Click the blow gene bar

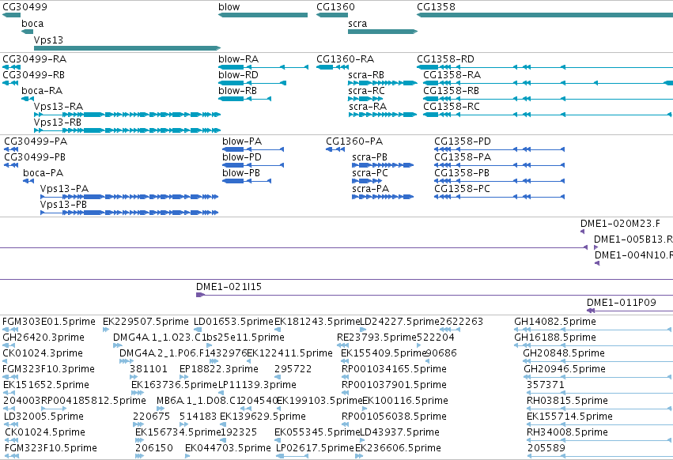[263, 15]
